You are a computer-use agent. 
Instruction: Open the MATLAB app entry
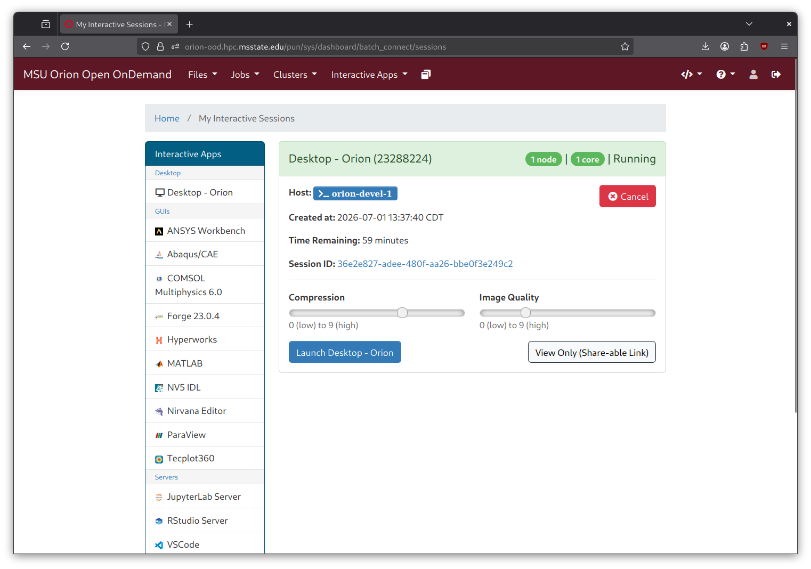[x=205, y=363]
